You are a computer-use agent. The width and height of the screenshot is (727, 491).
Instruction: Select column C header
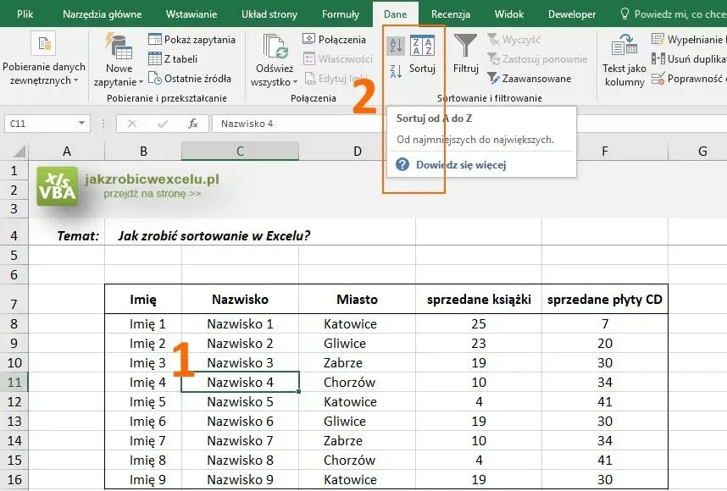point(240,151)
